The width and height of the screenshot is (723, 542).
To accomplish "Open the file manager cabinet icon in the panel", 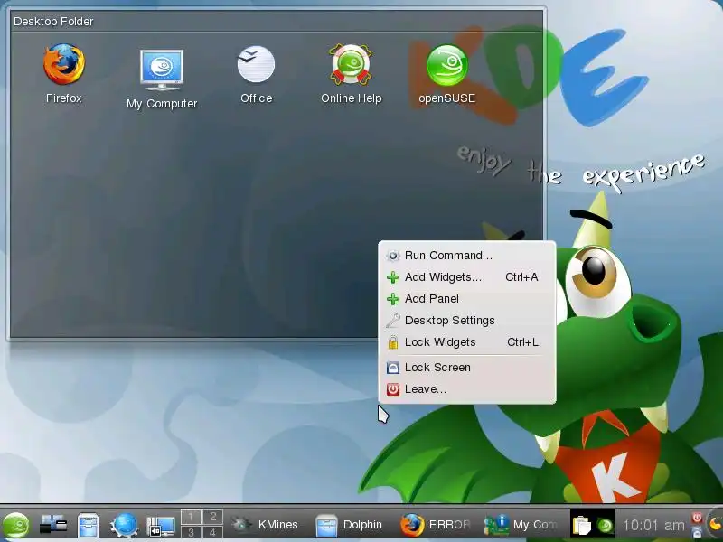I will [88, 526].
